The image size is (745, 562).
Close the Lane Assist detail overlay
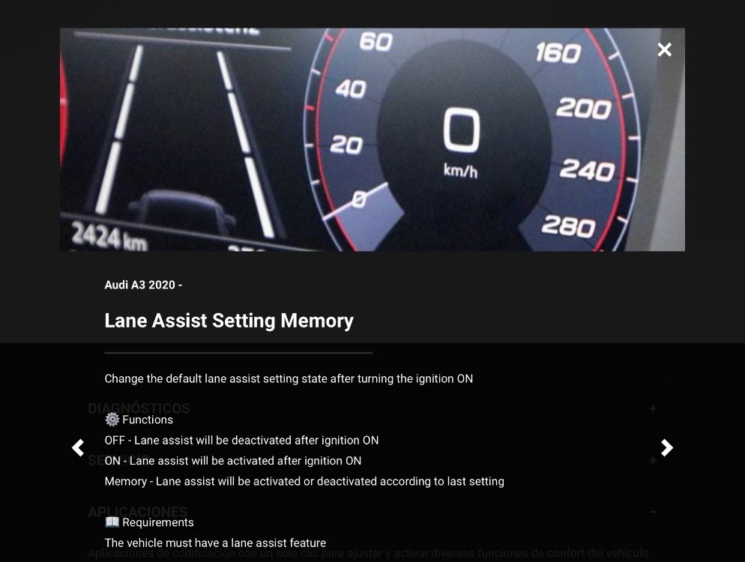(x=664, y=49)
